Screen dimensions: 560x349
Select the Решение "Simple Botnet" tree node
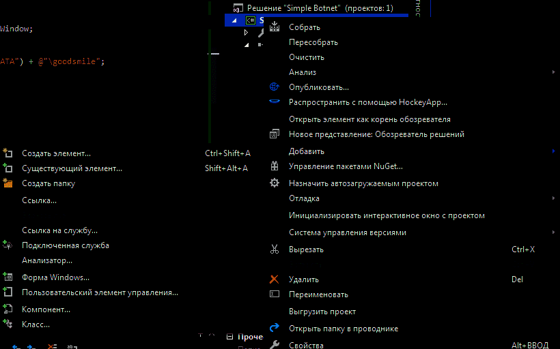coord(320,8)
